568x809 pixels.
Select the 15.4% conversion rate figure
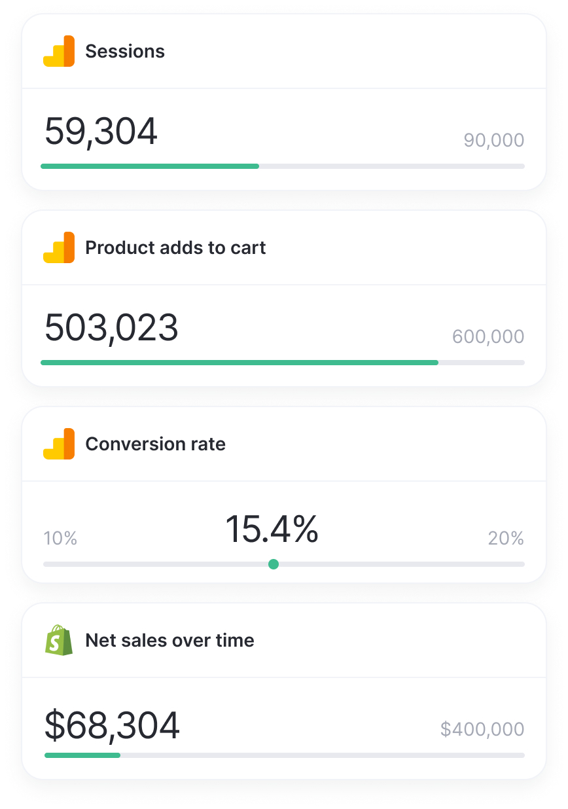[x=272, y=529]
